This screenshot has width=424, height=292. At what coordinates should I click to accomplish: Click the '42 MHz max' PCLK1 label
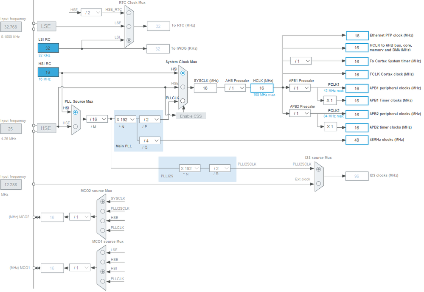pyautogui.click(x=334, y=91)
